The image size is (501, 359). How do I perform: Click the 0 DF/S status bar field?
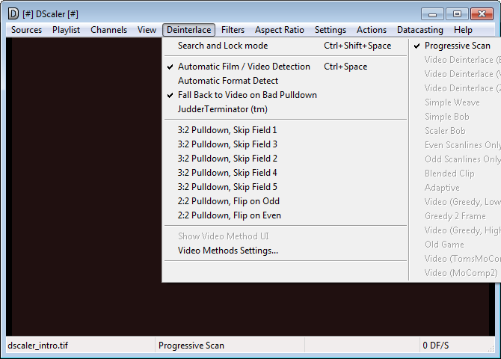(436, 346)
